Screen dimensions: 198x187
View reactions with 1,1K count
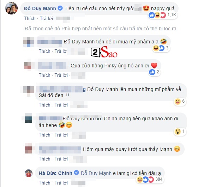coord(163,15)
